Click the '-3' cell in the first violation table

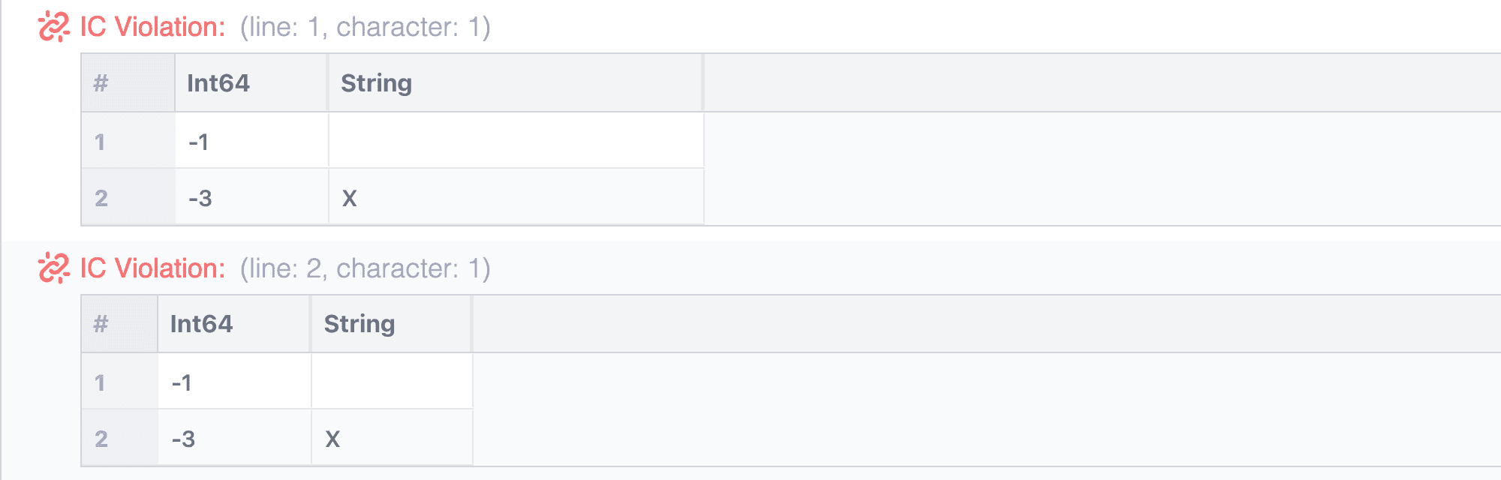tap(200, 198)
